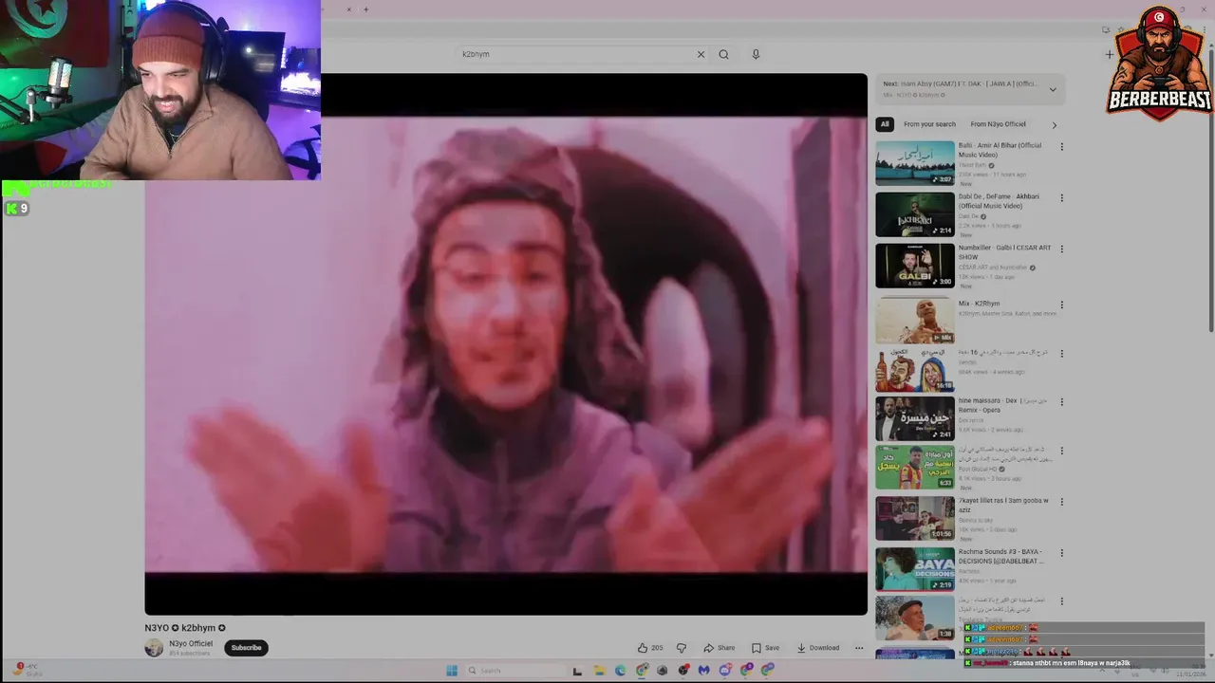Open Numbxiller Galbi thumbnail

(915, 266)
